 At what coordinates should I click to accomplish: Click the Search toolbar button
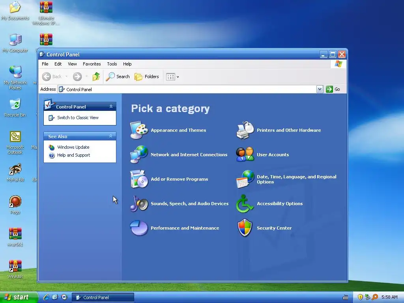118,77
